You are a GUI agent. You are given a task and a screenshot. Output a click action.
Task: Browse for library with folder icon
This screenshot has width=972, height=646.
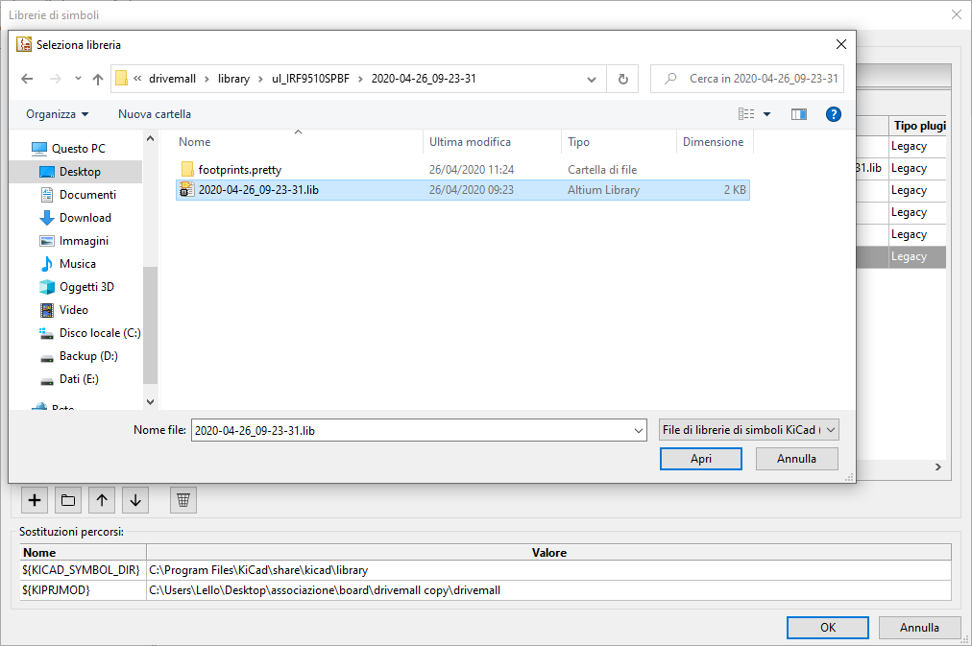click(68, 500)
